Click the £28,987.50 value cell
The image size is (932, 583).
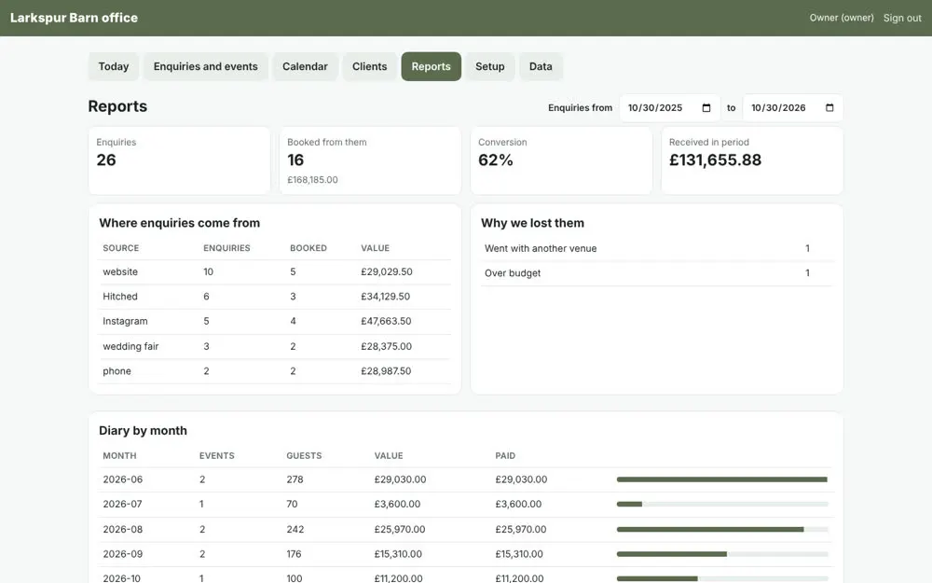(x=386, y=371)
